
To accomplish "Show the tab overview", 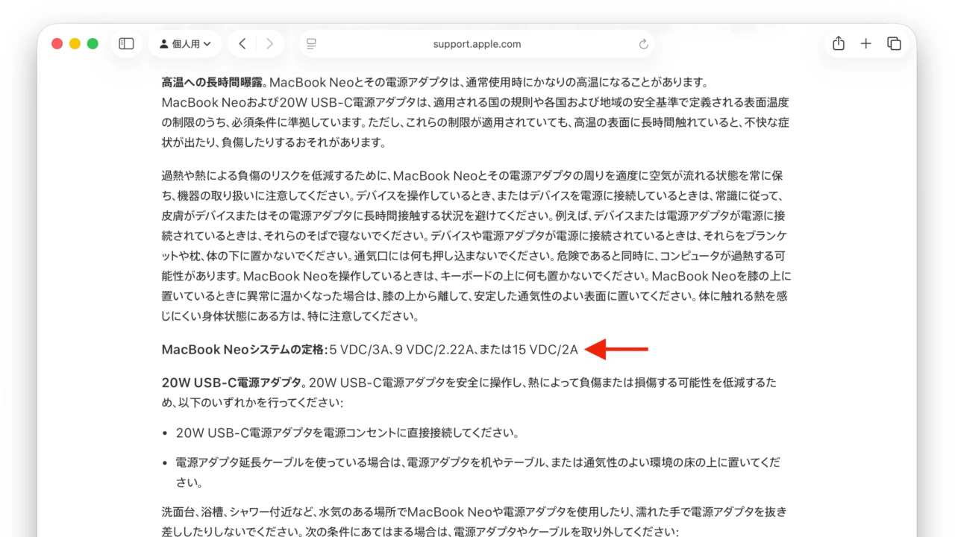I will 894,44.
